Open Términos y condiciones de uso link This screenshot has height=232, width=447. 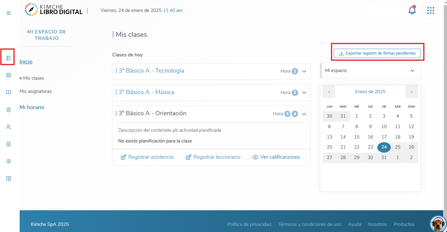(309, 224)
